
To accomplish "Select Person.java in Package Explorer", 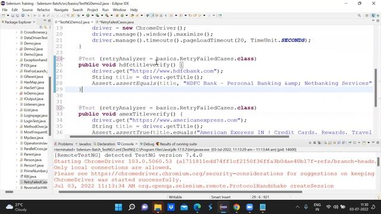I will 30,160.
